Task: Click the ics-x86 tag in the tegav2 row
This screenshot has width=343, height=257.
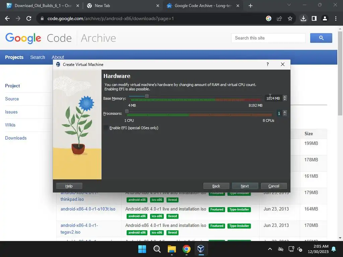Action: point(157,233)
